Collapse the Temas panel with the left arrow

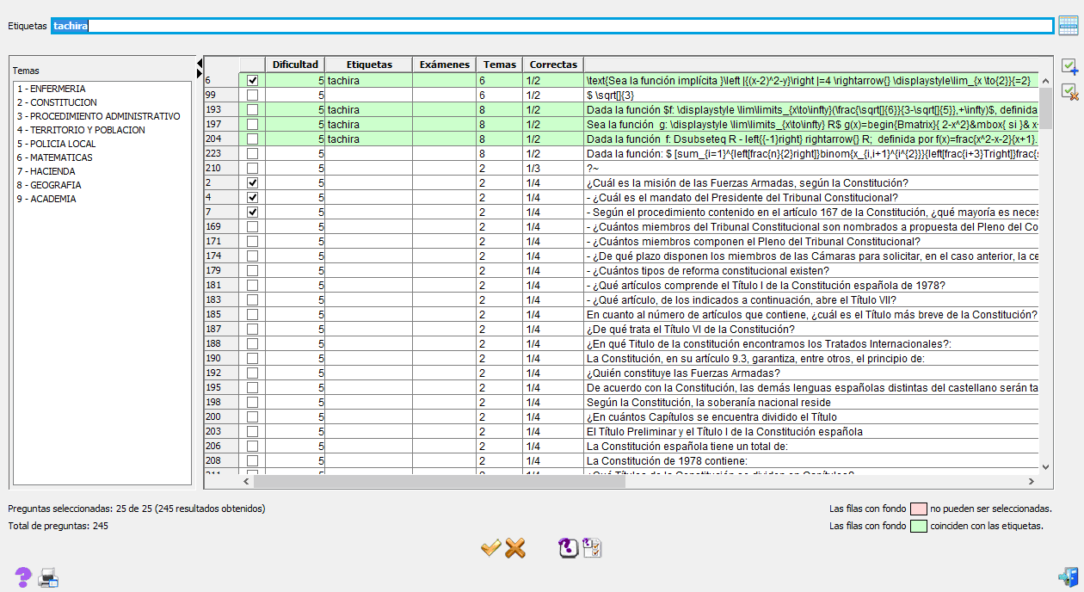(x=200, y=63)
